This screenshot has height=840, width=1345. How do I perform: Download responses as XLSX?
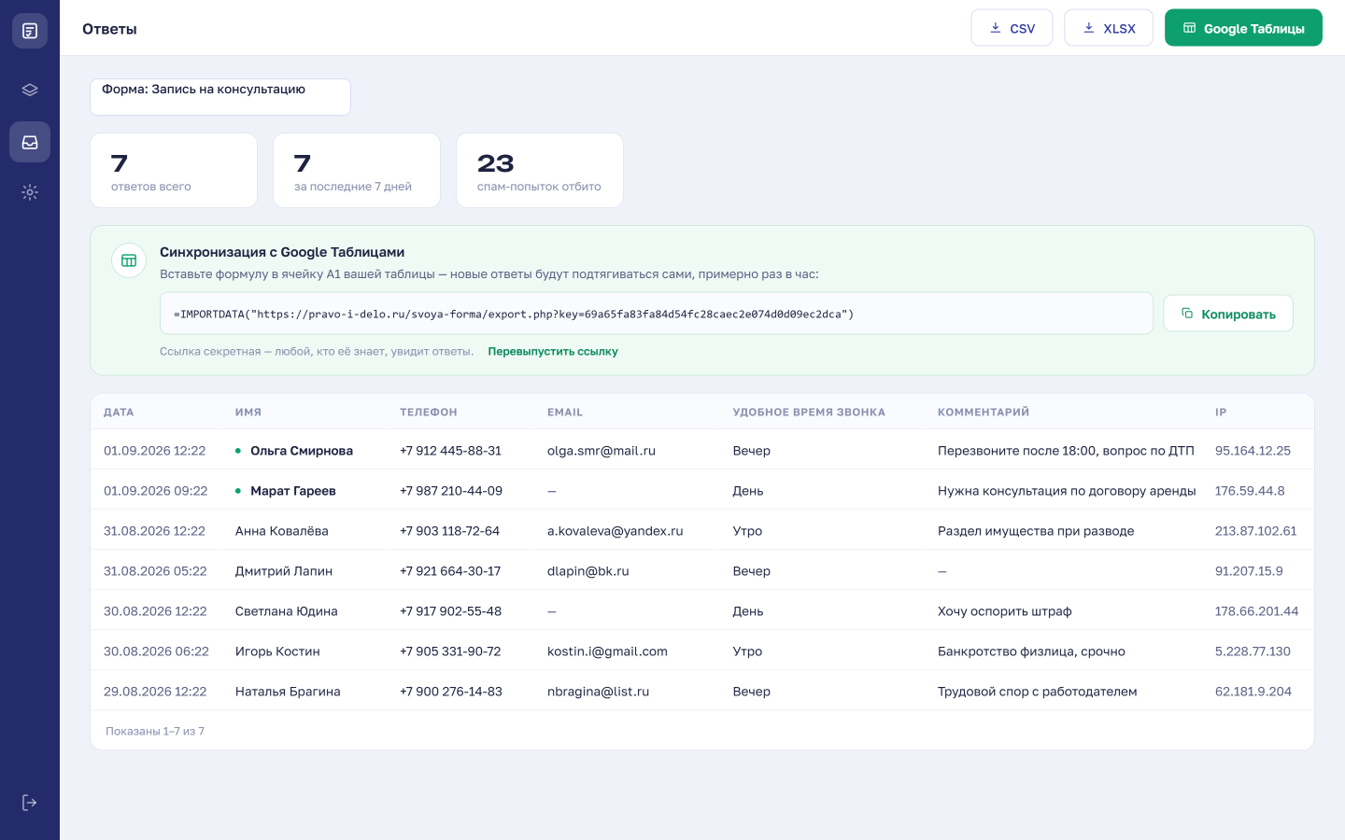pos(1109,28)
